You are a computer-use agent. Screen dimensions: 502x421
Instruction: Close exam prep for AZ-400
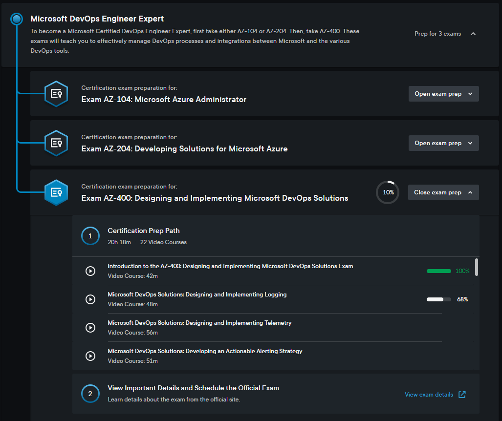tap(443, 192)
